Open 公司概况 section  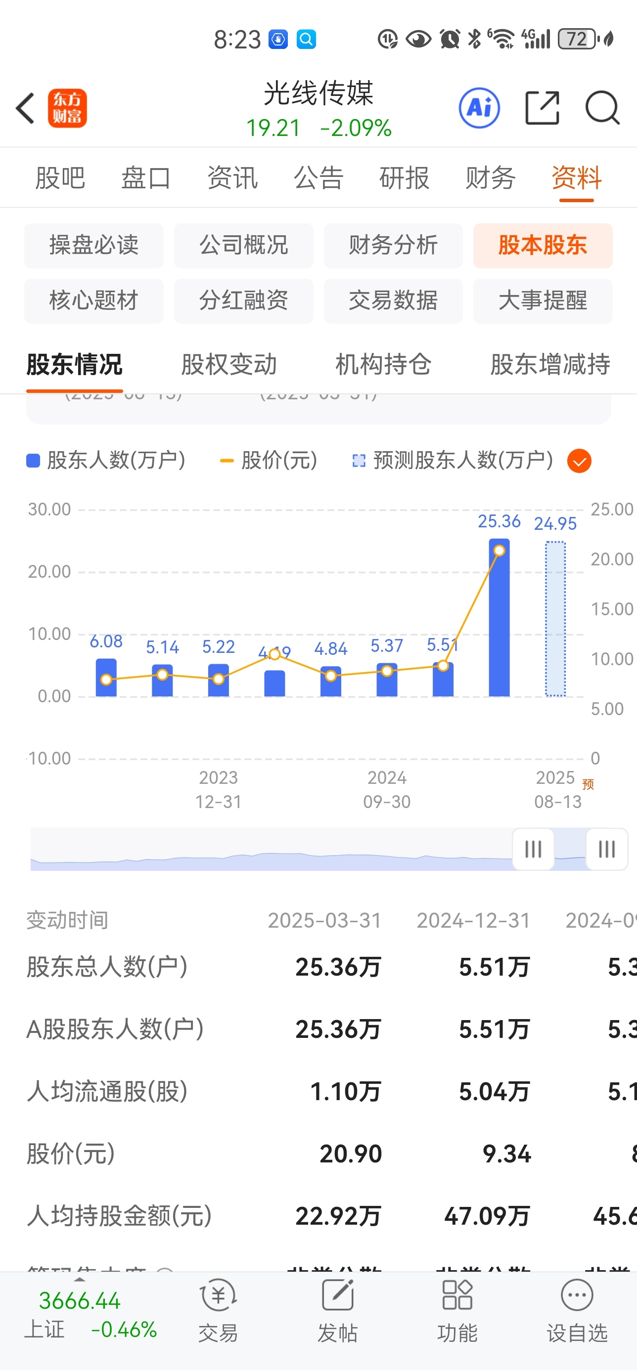coord(244,246)
